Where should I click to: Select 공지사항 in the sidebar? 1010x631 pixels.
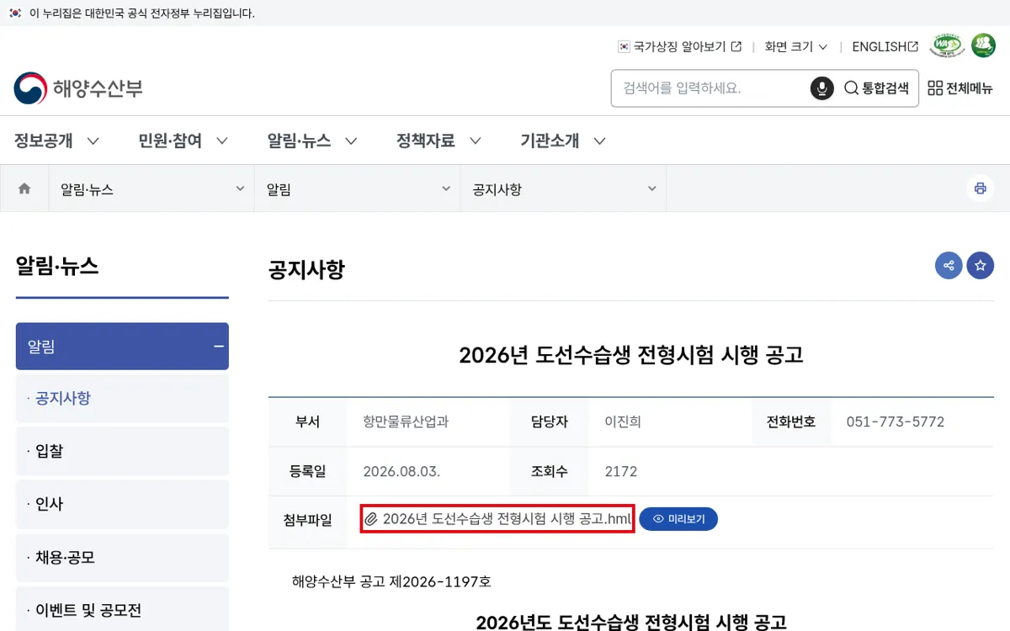pos(122,398)
